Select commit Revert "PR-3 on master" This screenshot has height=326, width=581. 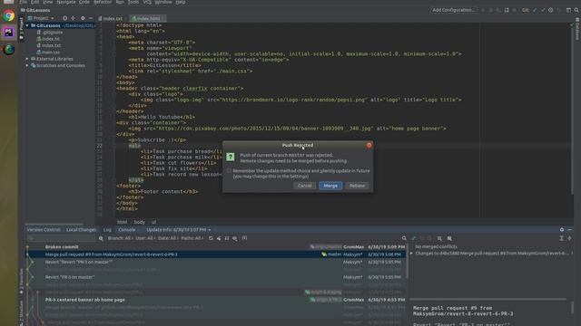point(216,277)
